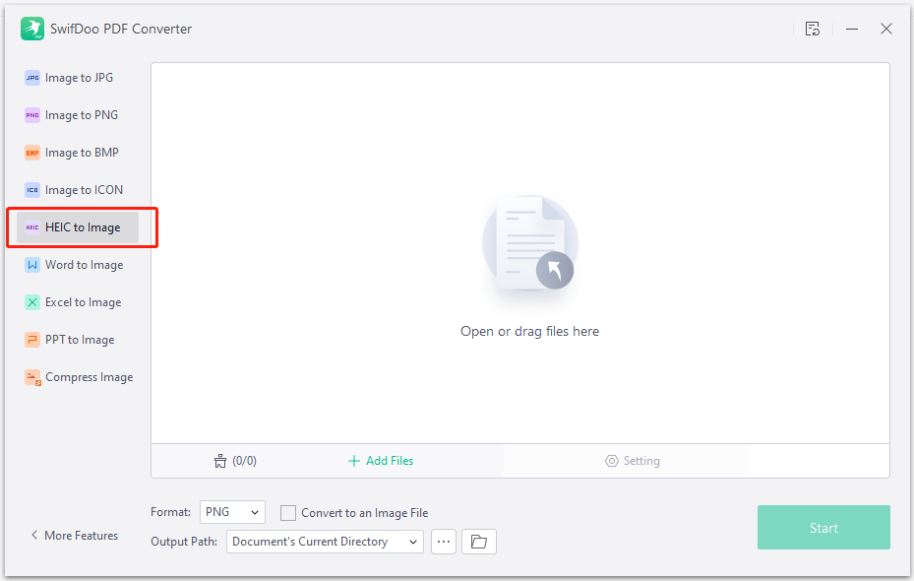Image resolution: width=914 pixels, height=581 pixels.
Task: Open Compress Image in the sidebar
Action: coord(90,377)
